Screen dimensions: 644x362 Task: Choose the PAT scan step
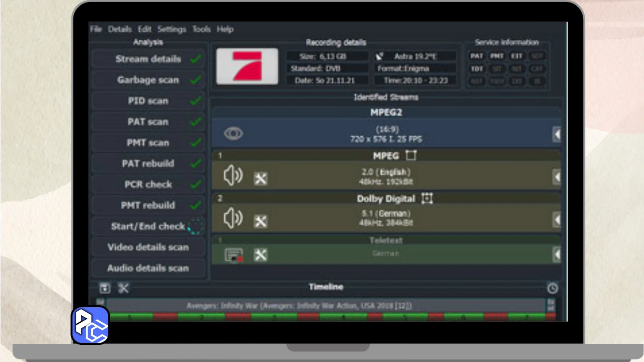coord(148,122)
